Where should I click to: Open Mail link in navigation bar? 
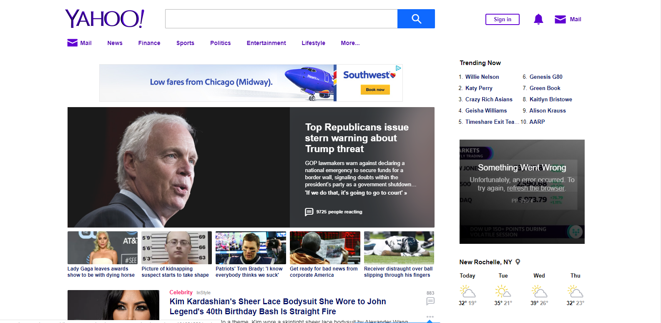(79, 43)
